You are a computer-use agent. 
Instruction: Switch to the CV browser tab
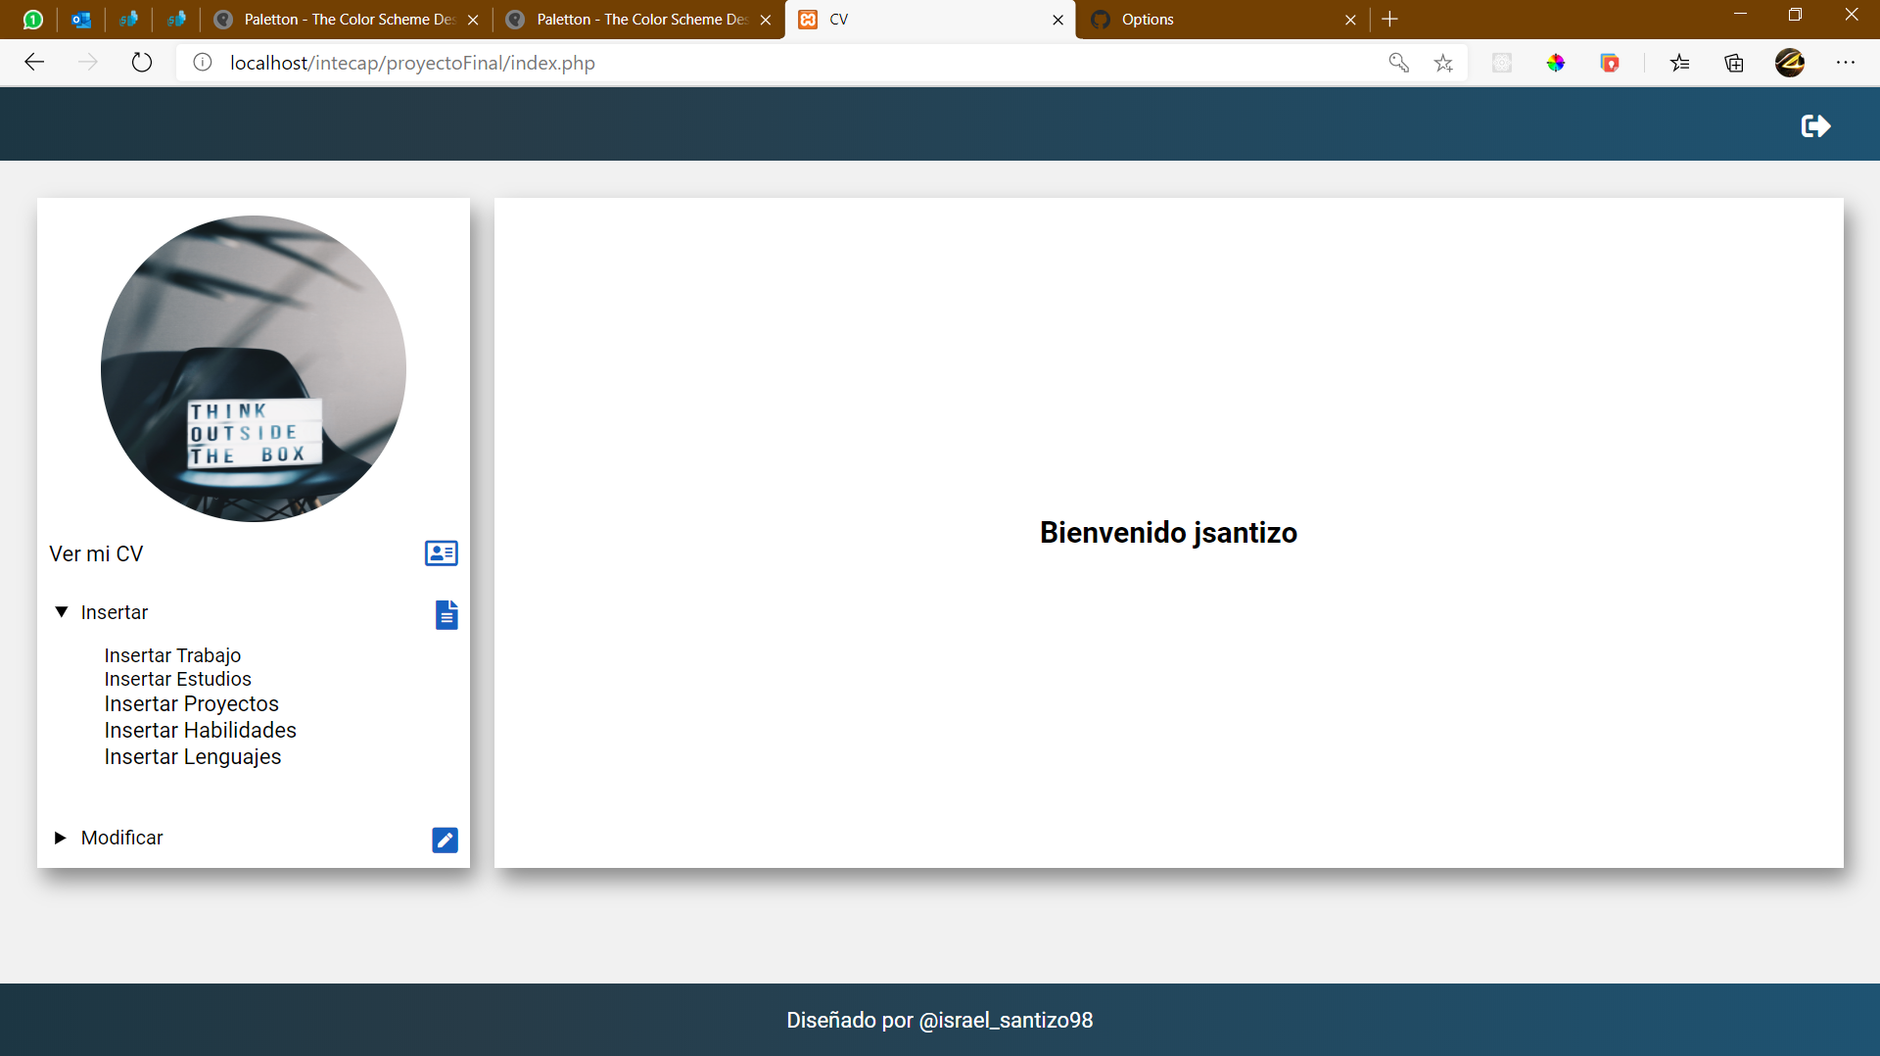(929, 20)
